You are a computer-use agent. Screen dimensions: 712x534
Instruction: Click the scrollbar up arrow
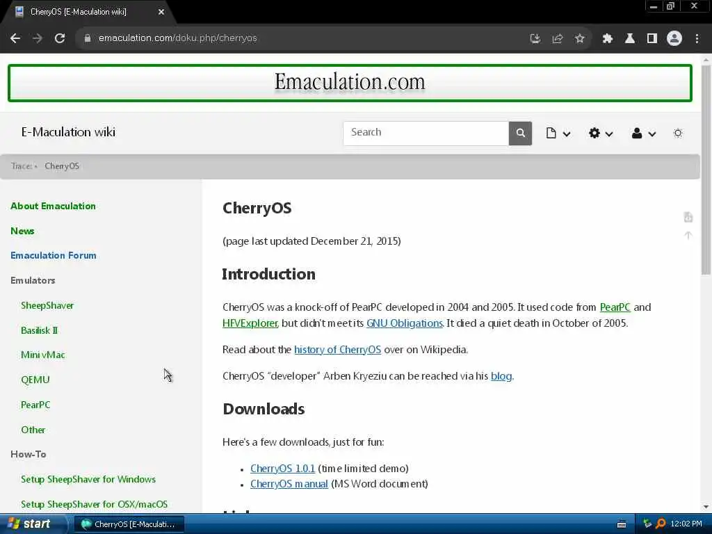point(706,60)
